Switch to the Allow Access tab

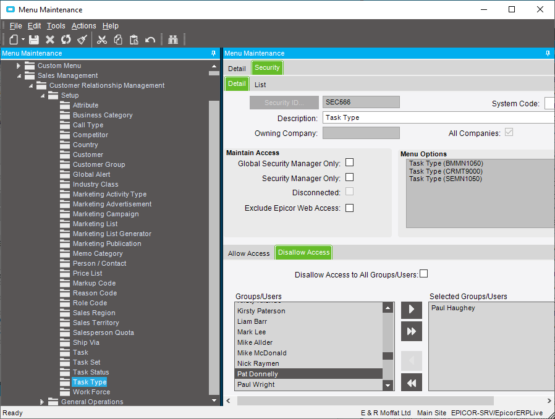pyautogui.click(x=248, y=253)
